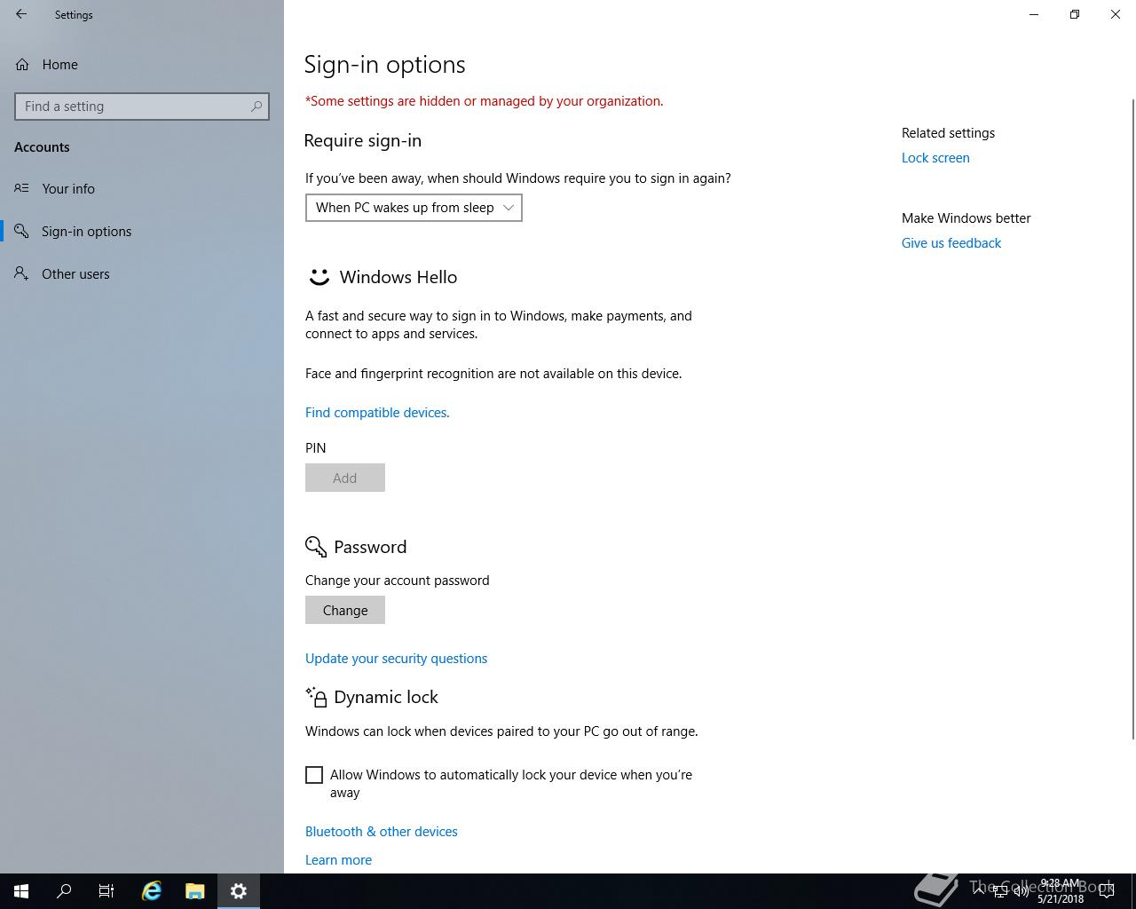Click the network icon in system tray
The image size is (1136, 909).
click(x=1000, y=891)
